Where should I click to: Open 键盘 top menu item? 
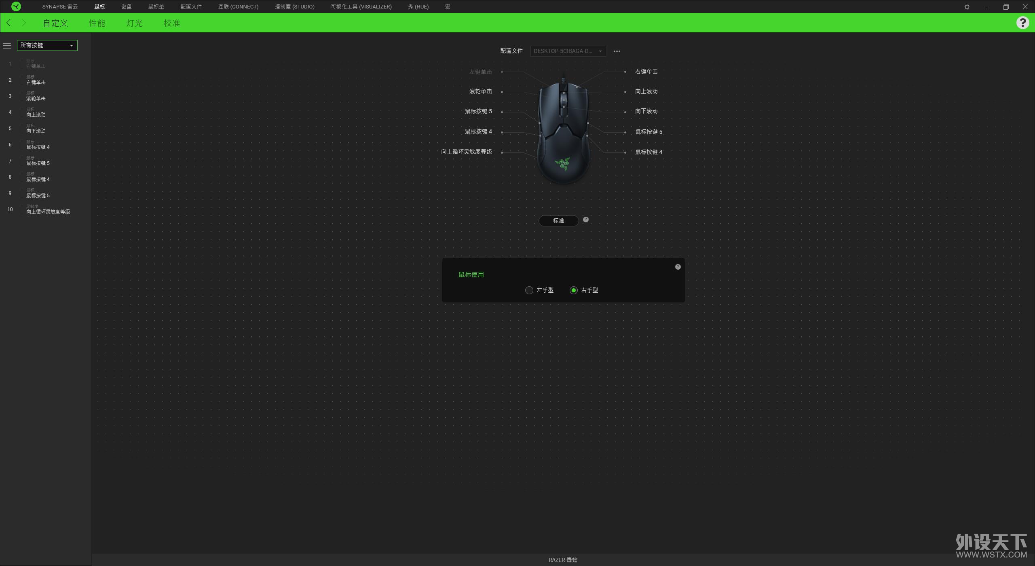point(127,6)
